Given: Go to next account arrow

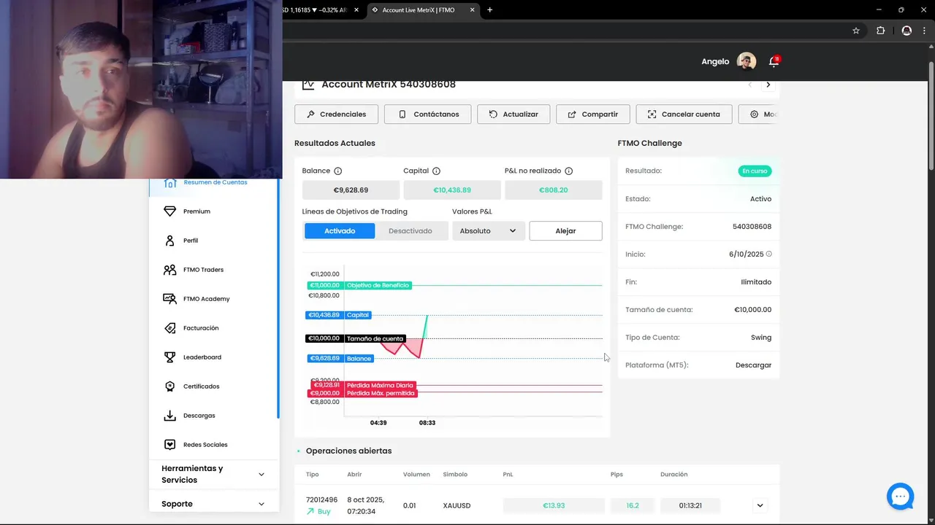Looking at the screenshot, I should click(x=768, y=85).
